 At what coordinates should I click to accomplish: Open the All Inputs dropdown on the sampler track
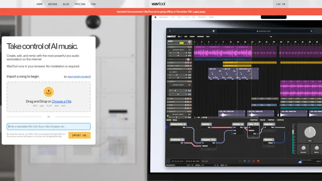(178, 72)
